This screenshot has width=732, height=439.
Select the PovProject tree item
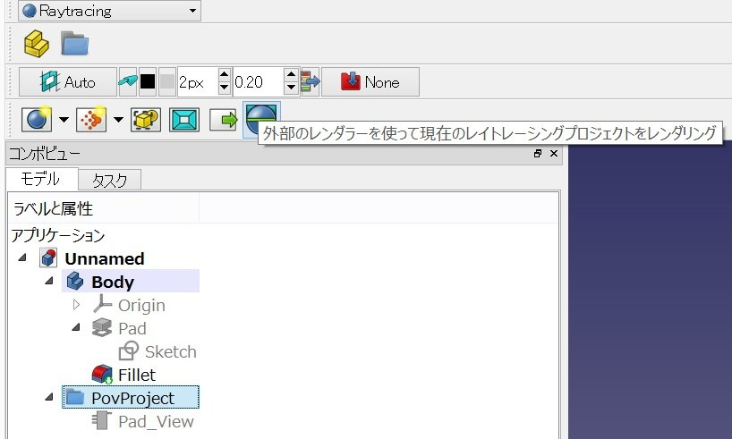132,398
